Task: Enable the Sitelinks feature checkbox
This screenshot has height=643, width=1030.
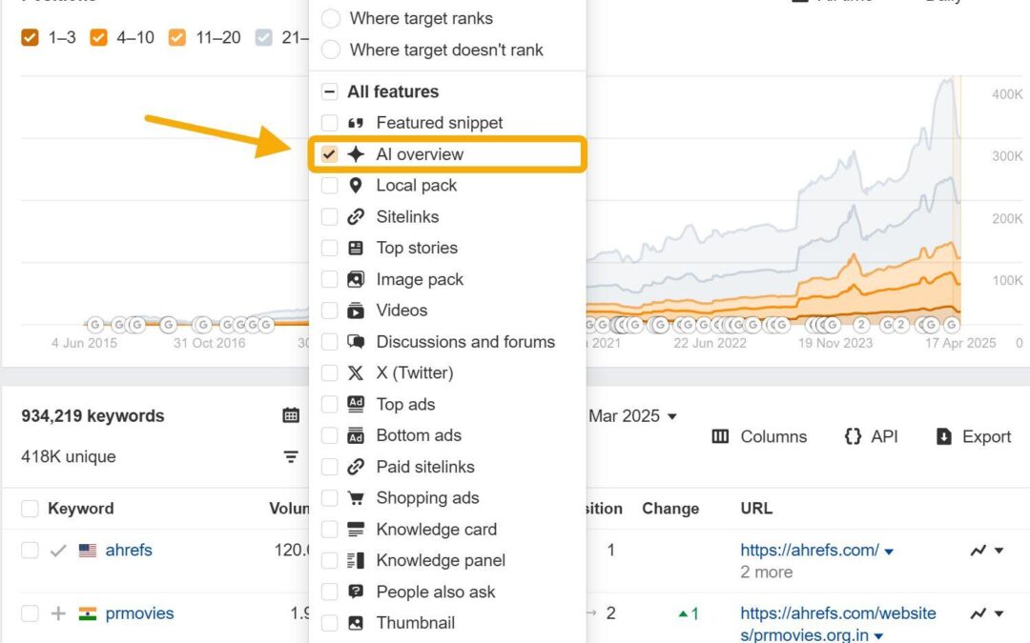Action: (329, 216)
